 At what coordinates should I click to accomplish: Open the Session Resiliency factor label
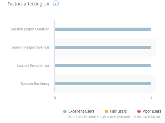click(35, 84)
